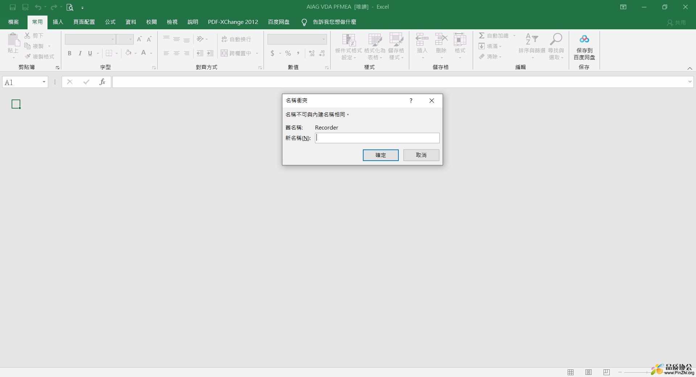The image size is (696, 377).
Task: Click the Delete cells (刪除) icon
Action: (x=441, y=39)
